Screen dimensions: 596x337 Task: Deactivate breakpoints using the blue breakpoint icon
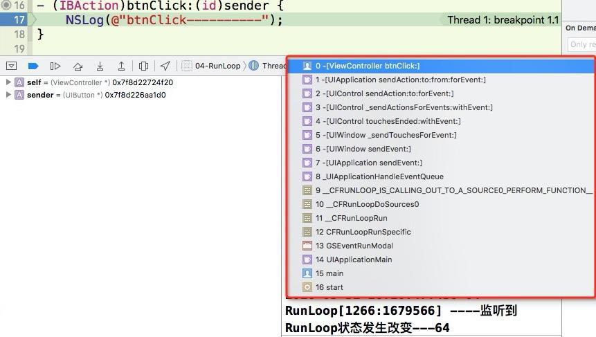[33, 66]
